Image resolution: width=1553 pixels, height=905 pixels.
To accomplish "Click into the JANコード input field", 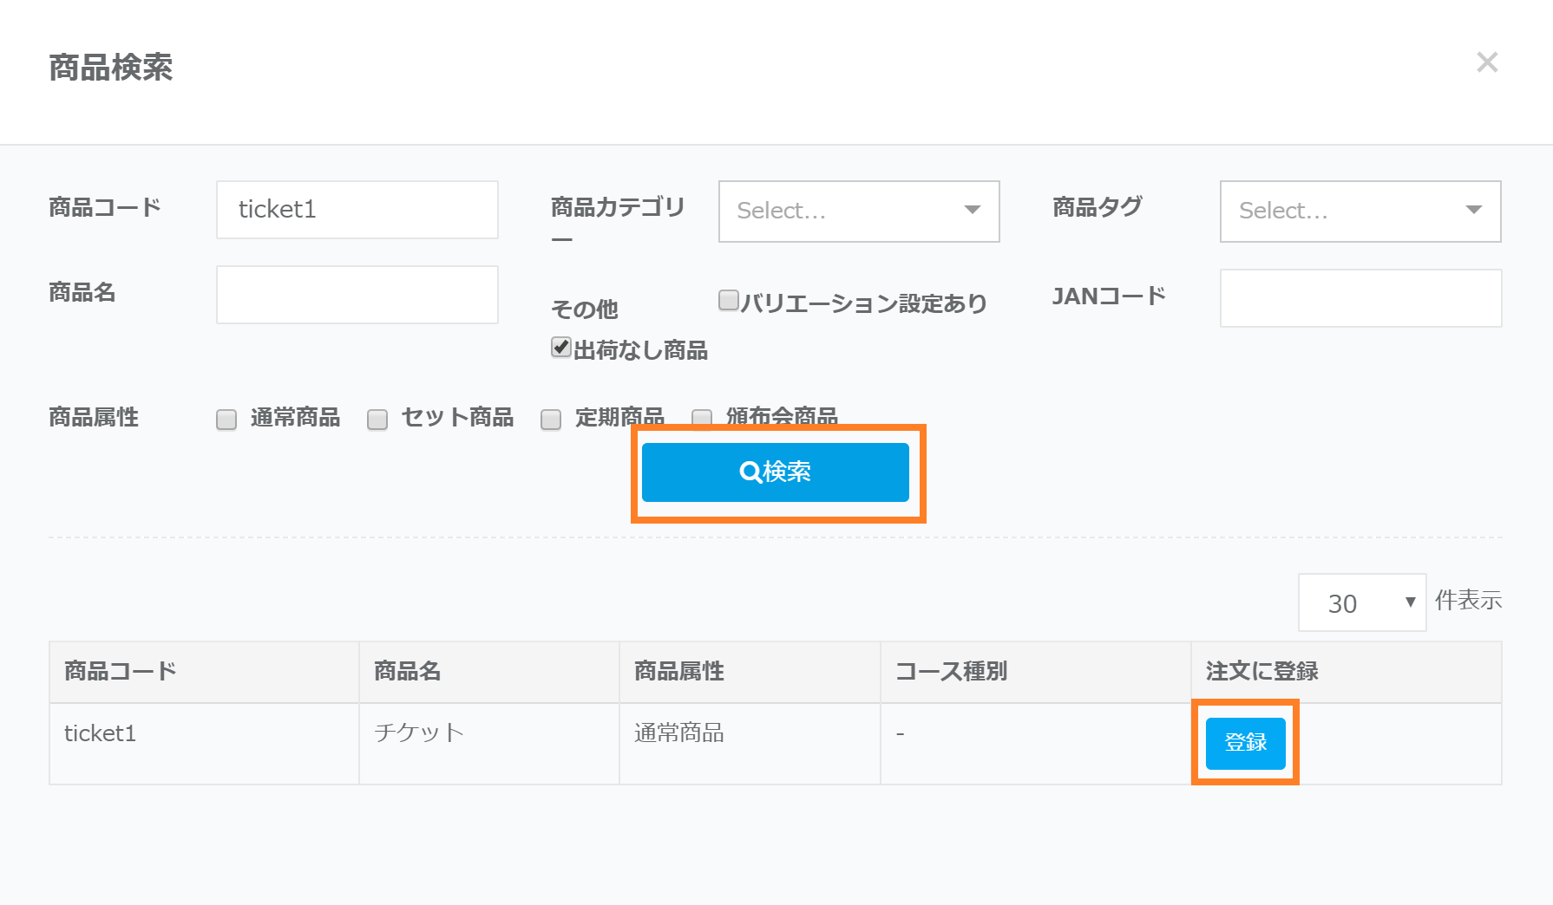I will [x=1360, y=298].
